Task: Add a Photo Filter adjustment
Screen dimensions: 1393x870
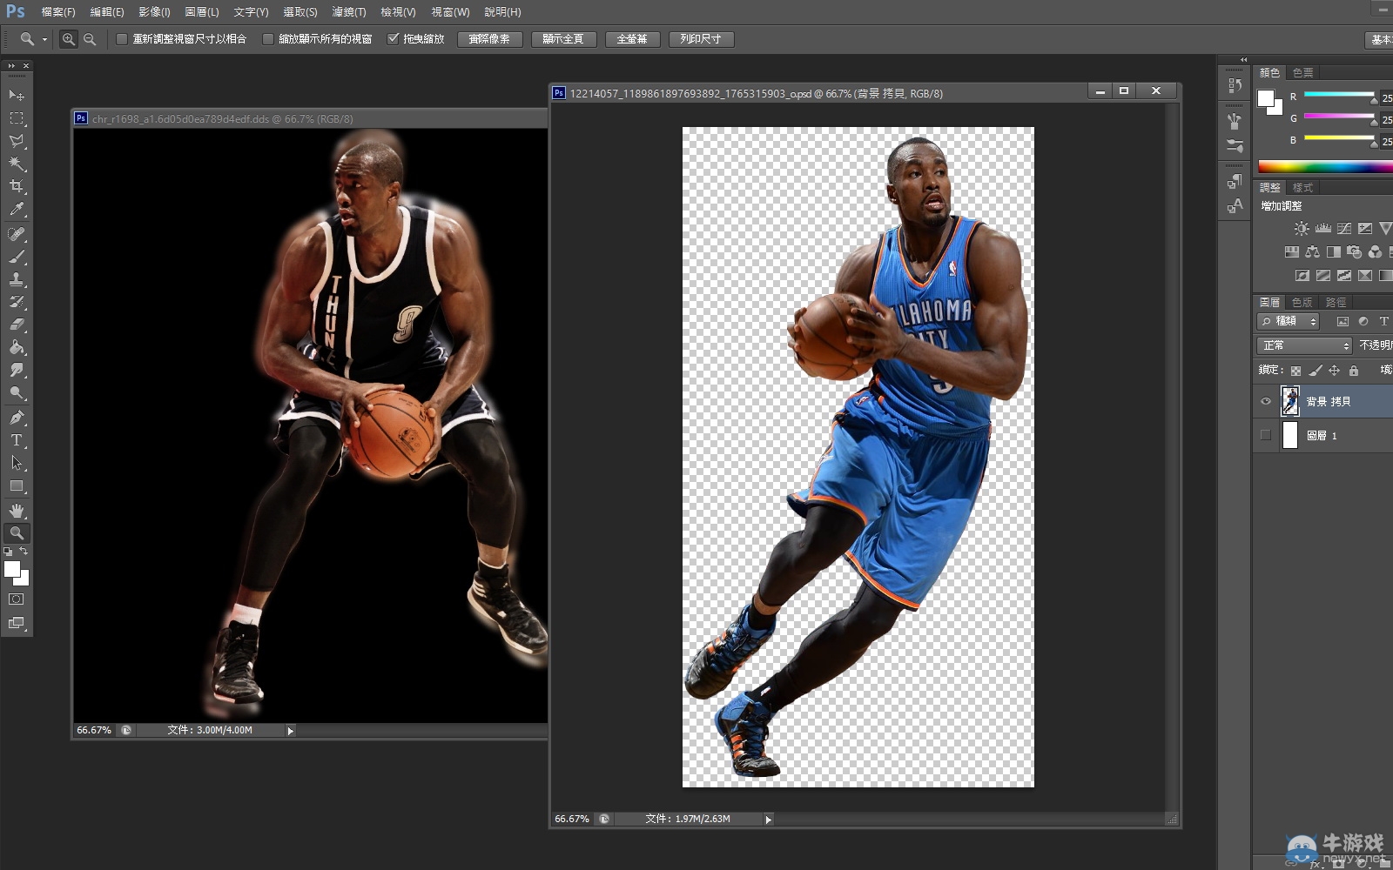Action: pos(1354,252)
